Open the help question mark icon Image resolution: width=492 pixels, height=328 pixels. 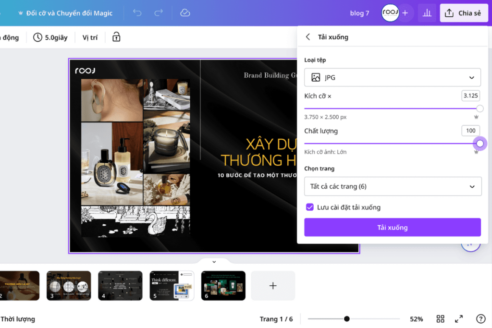pyautogui.click(x=480, y=319)
